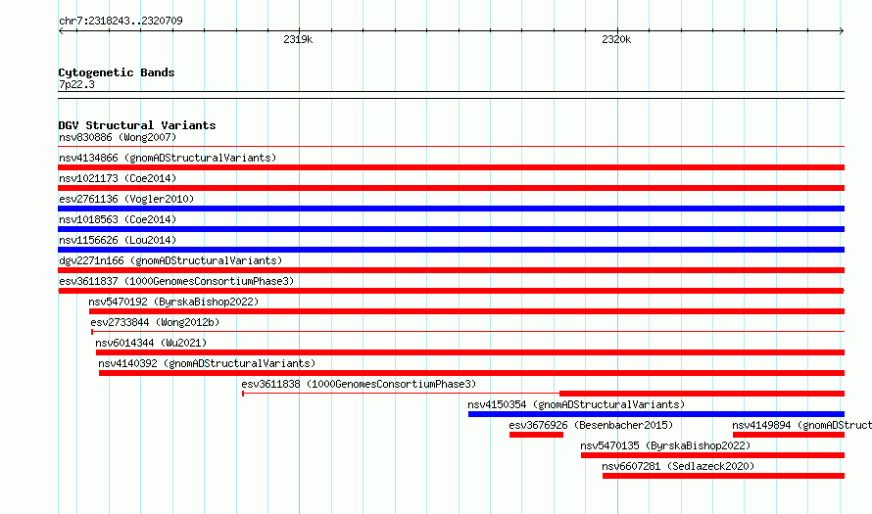
Task: Click the blue bar under nsv1018563 (Coe2014)
Action: [451, 229]
